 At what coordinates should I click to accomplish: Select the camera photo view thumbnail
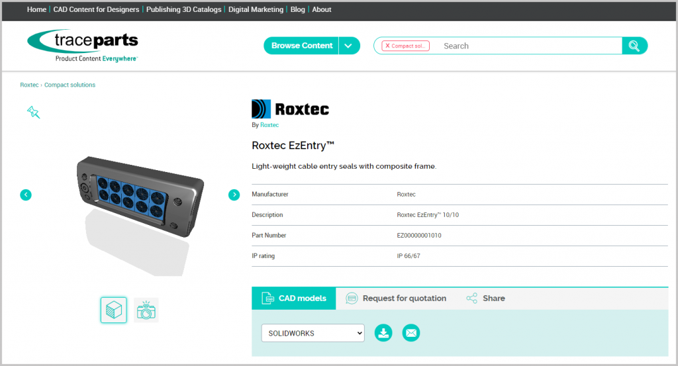[146, 310]
